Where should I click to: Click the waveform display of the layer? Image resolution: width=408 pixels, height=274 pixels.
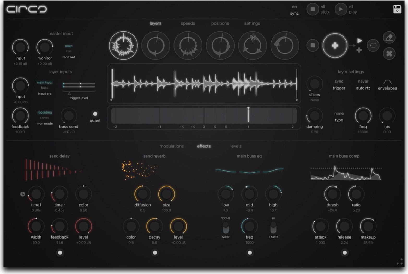204,84
